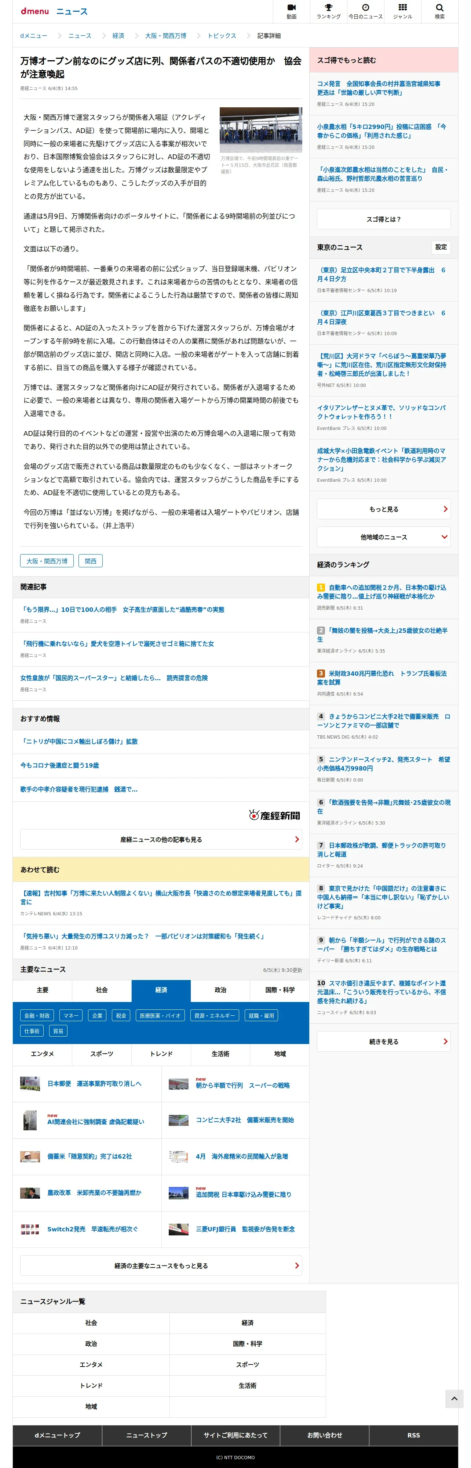
Task: Click お問い合わせ in footer
Action: pyautogui.click(x=324, y=1435)
